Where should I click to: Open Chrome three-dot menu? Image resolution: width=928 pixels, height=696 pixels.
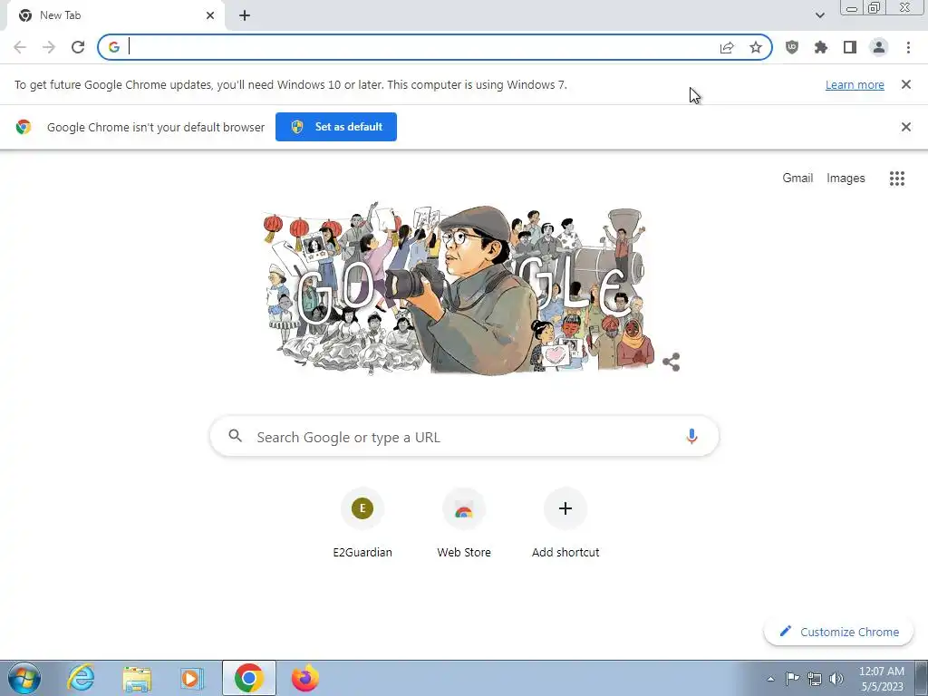(908, 47)
